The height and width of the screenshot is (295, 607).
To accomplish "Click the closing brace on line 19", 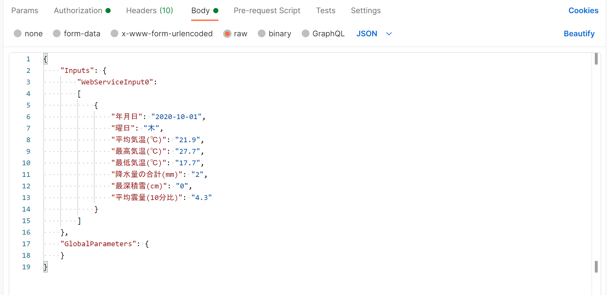I will point(46,267).
